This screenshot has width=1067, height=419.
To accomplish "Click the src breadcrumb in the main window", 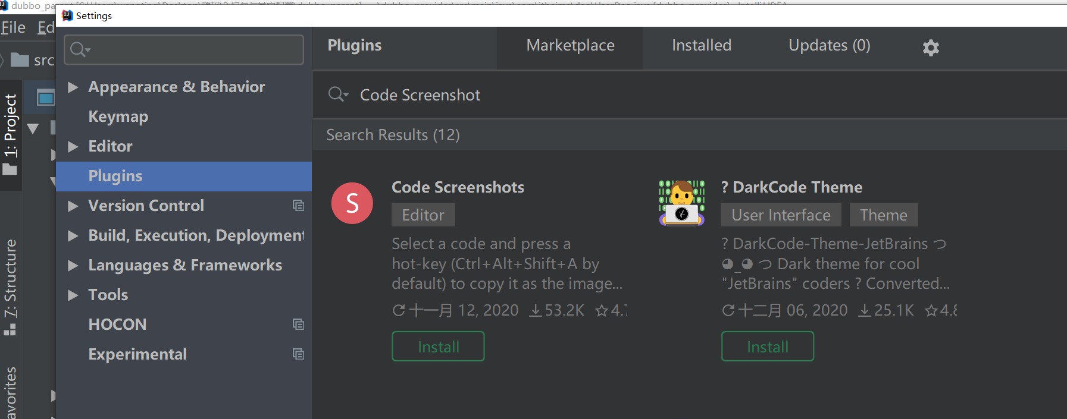I will 44,60.
